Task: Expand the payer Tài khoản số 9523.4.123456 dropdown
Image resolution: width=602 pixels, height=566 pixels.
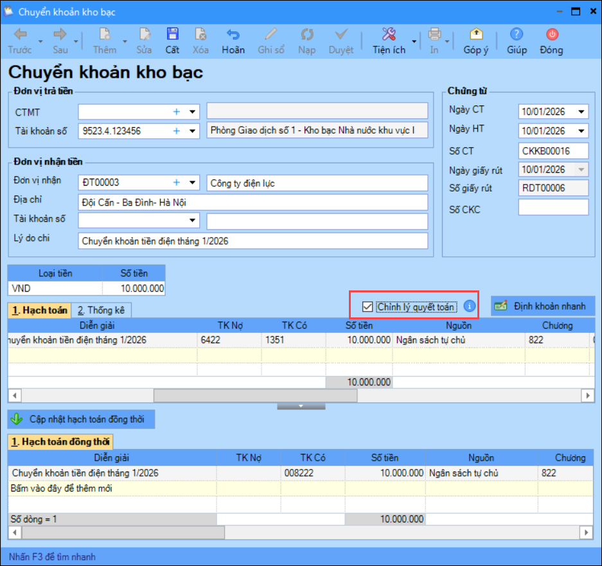Action: point(192,131)
